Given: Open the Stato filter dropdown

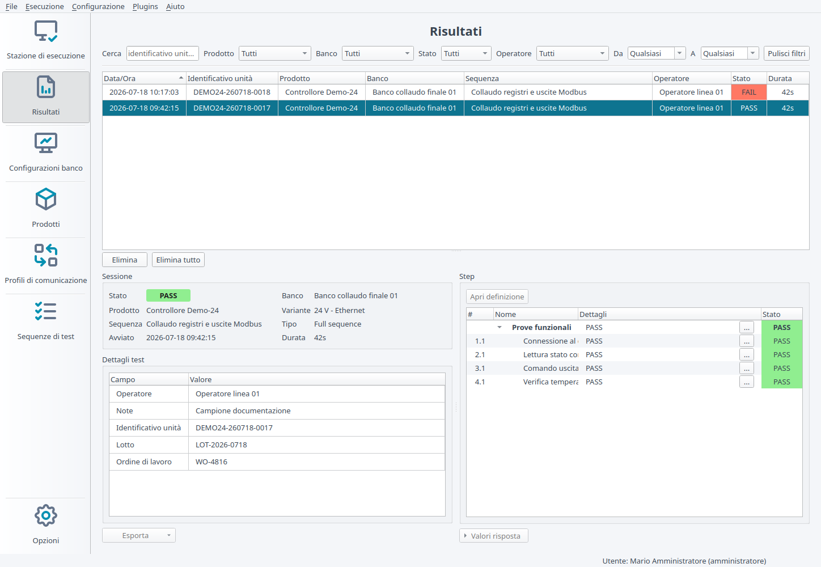Looking at the screenshot, I should [466, 53].
